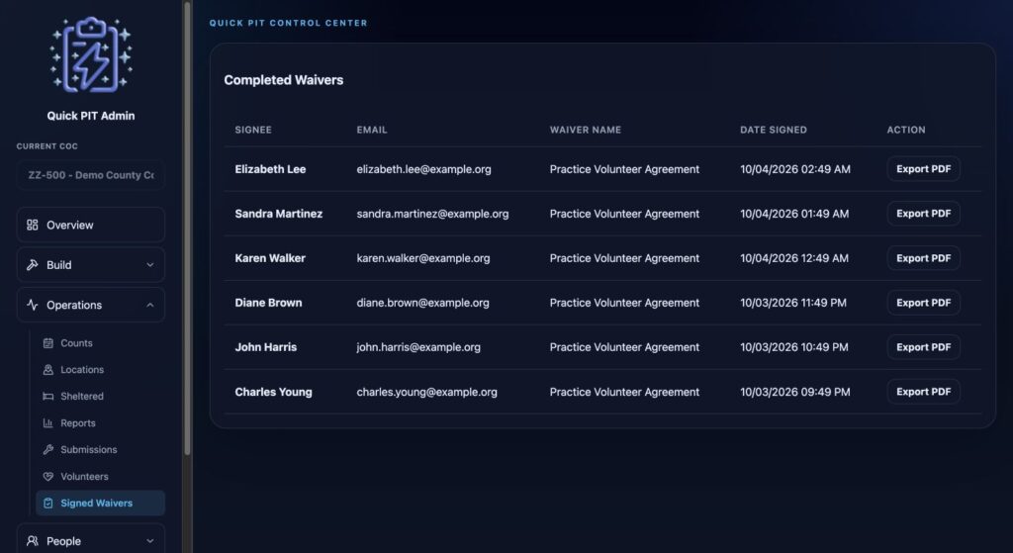Click date 10/04/2026 12:49 AM
Screen dimensions: 1013x553
tap(794, 258)
